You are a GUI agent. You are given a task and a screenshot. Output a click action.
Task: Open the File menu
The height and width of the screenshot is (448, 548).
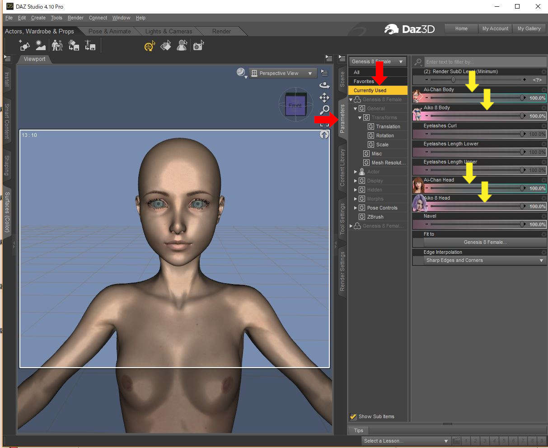pos(9,18)
